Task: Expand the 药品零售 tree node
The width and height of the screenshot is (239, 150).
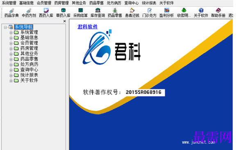Action: coord(11,59)
